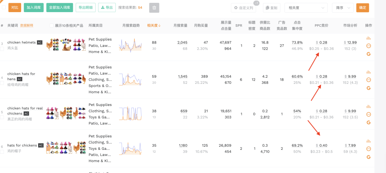Open Google search icon for chicken helmets

tap(368, 54)
